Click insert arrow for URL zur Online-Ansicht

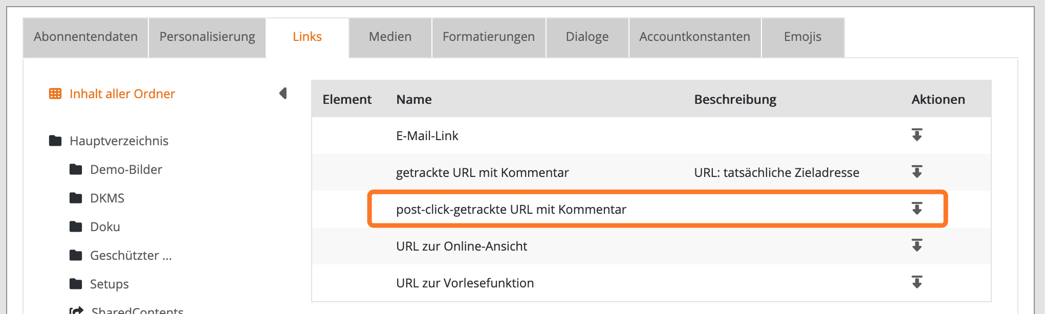(917, 245)
